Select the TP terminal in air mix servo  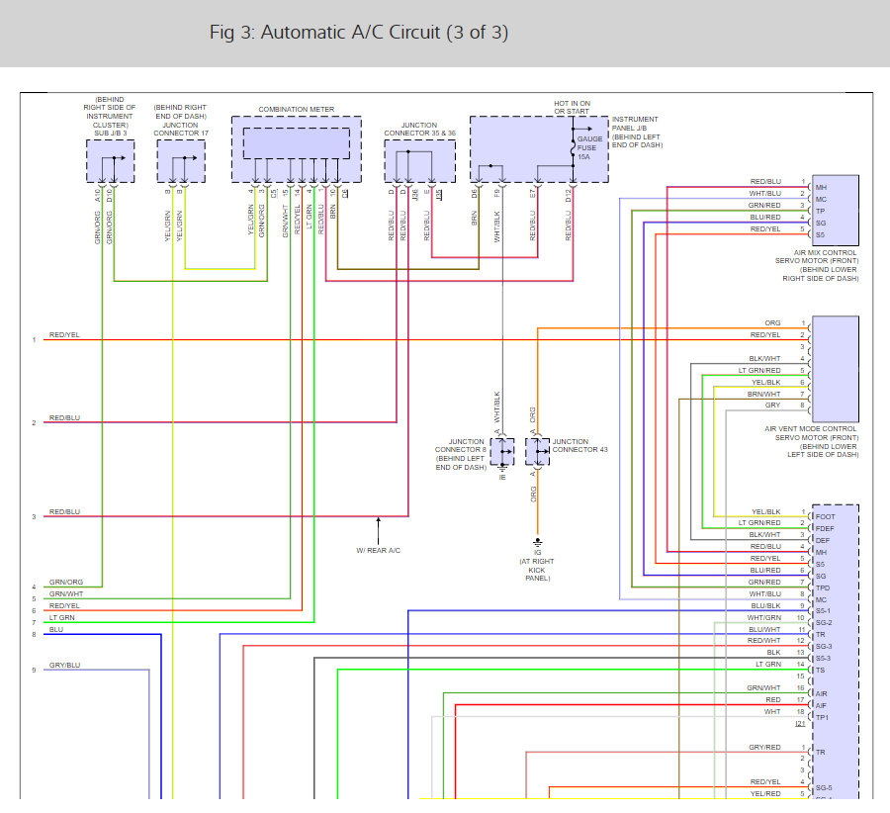point(820,212)
